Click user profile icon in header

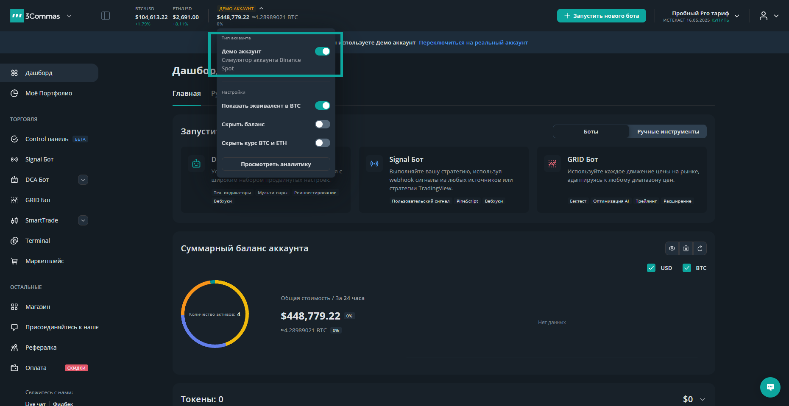tap(764, 16)
